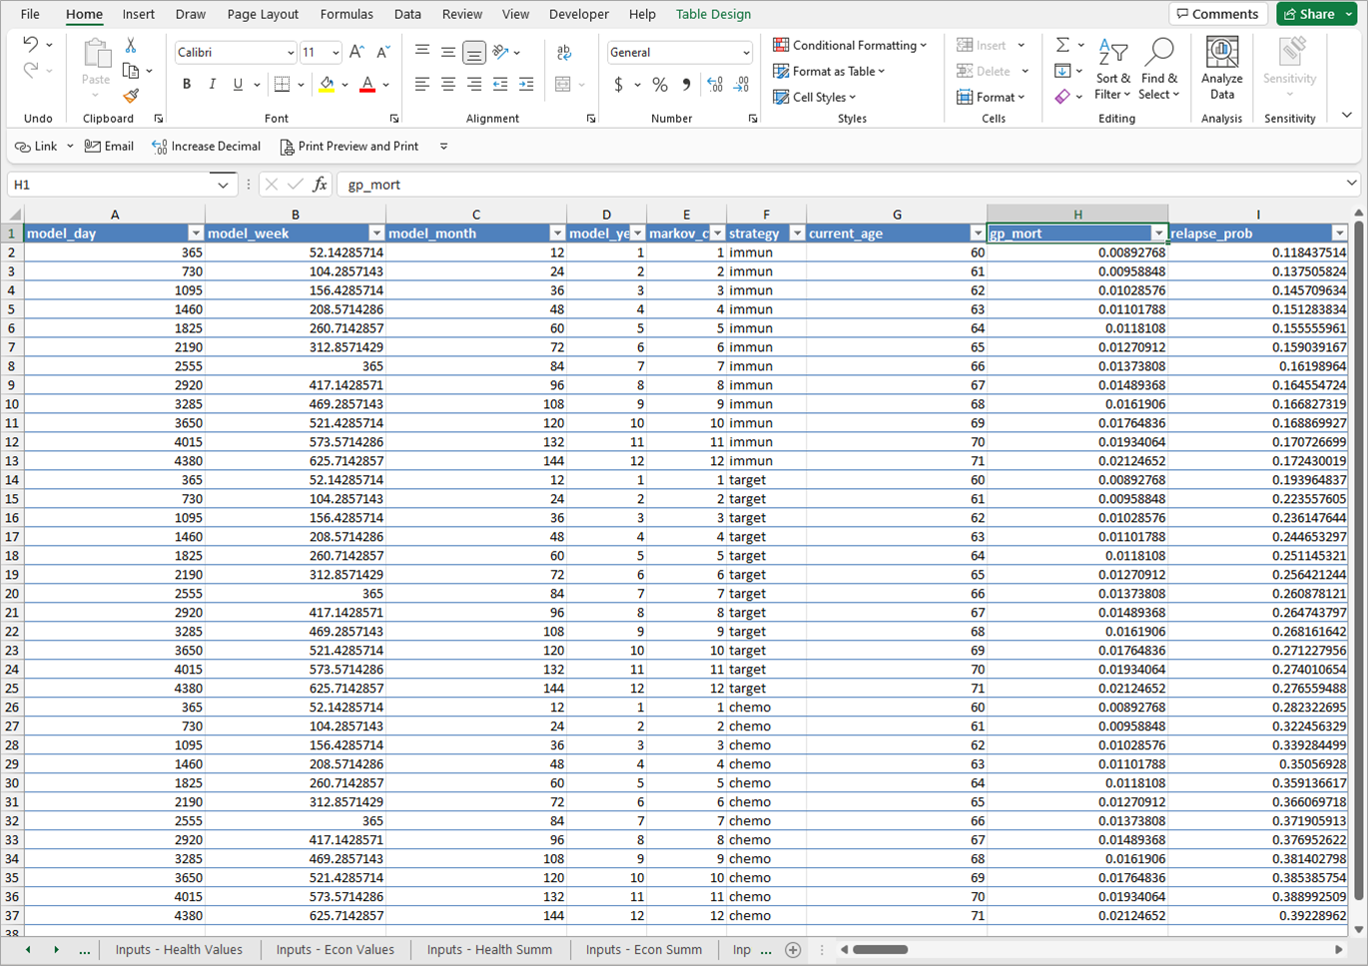Viewport: 1368px width, 966px height.
Task: Apply Comma Style format
Action: (x=686, y=85)
